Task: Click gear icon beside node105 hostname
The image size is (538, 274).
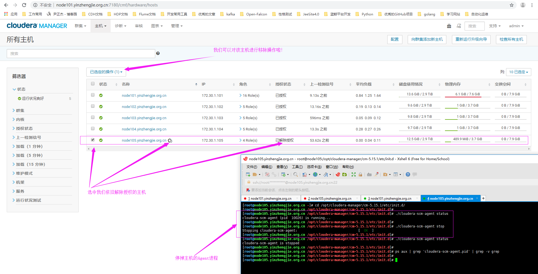Action: 170,141
